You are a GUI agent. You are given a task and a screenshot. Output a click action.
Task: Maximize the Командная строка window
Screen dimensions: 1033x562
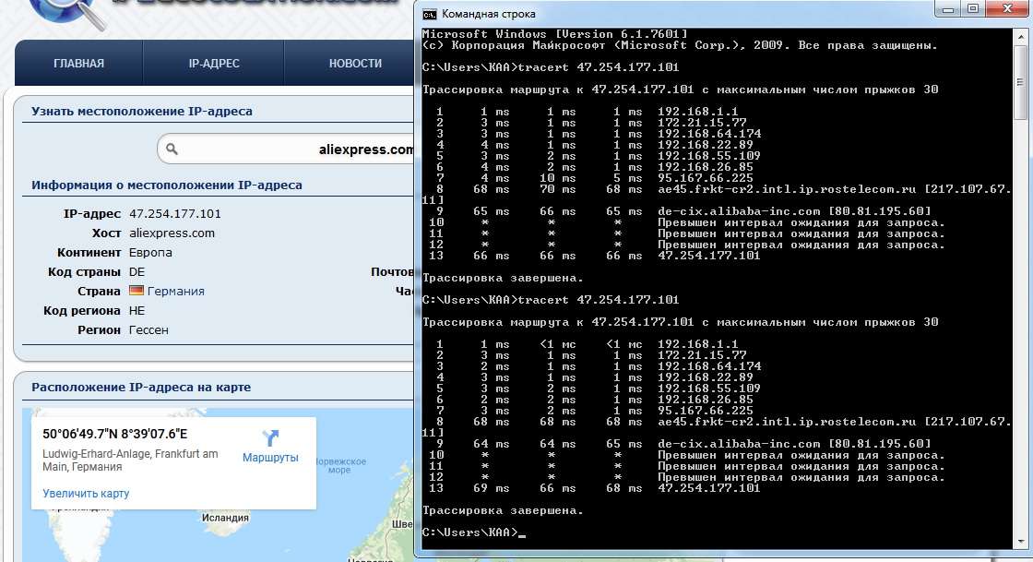(973, 10)
